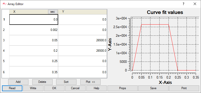Image resolution: width=201 pixels, height=93 pixels.
Task: Open plot Props settings
Action: (x=122, y=88)
